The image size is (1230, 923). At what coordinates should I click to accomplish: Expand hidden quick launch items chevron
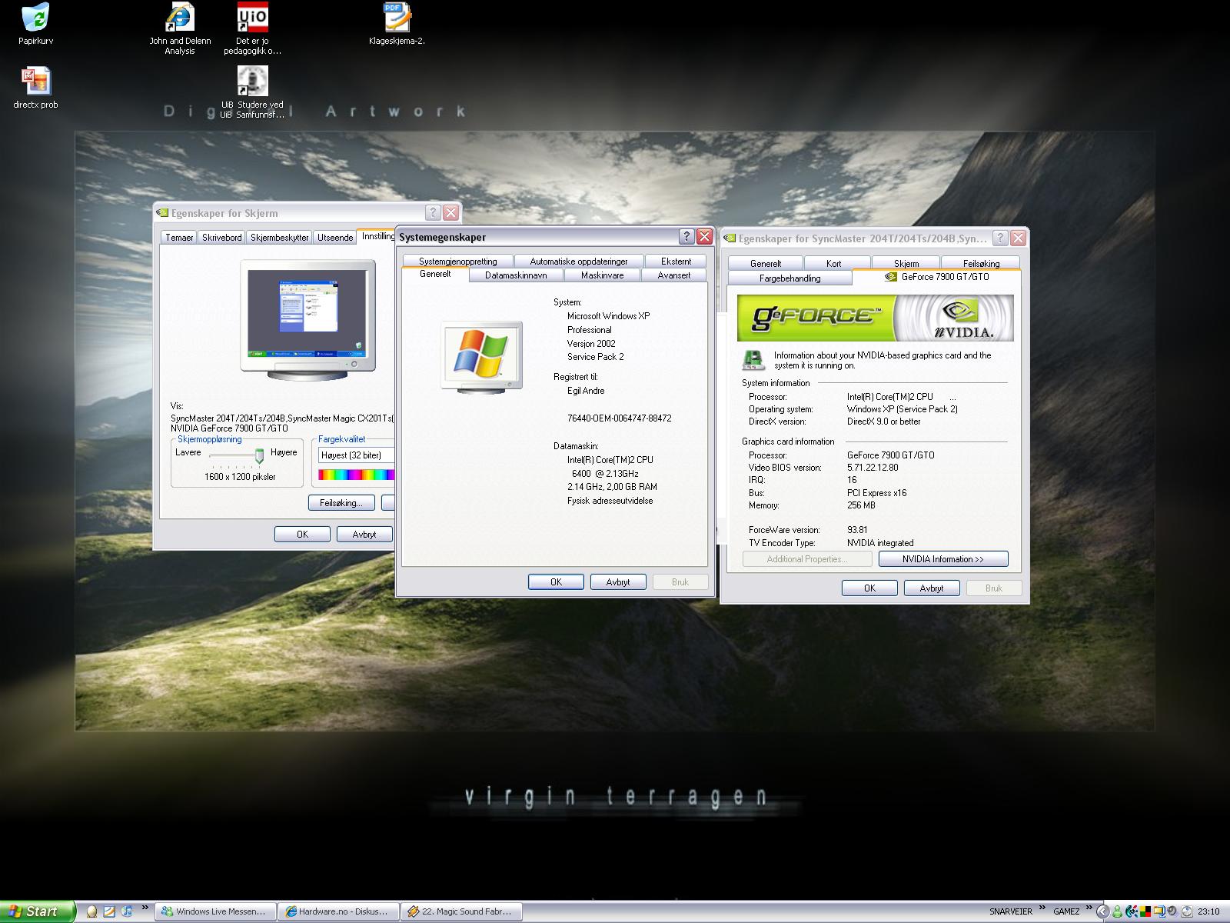click(x=145, y=907)
